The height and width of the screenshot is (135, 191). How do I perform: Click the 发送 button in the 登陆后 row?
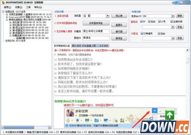pyautogui.click(x=180, y=27)
